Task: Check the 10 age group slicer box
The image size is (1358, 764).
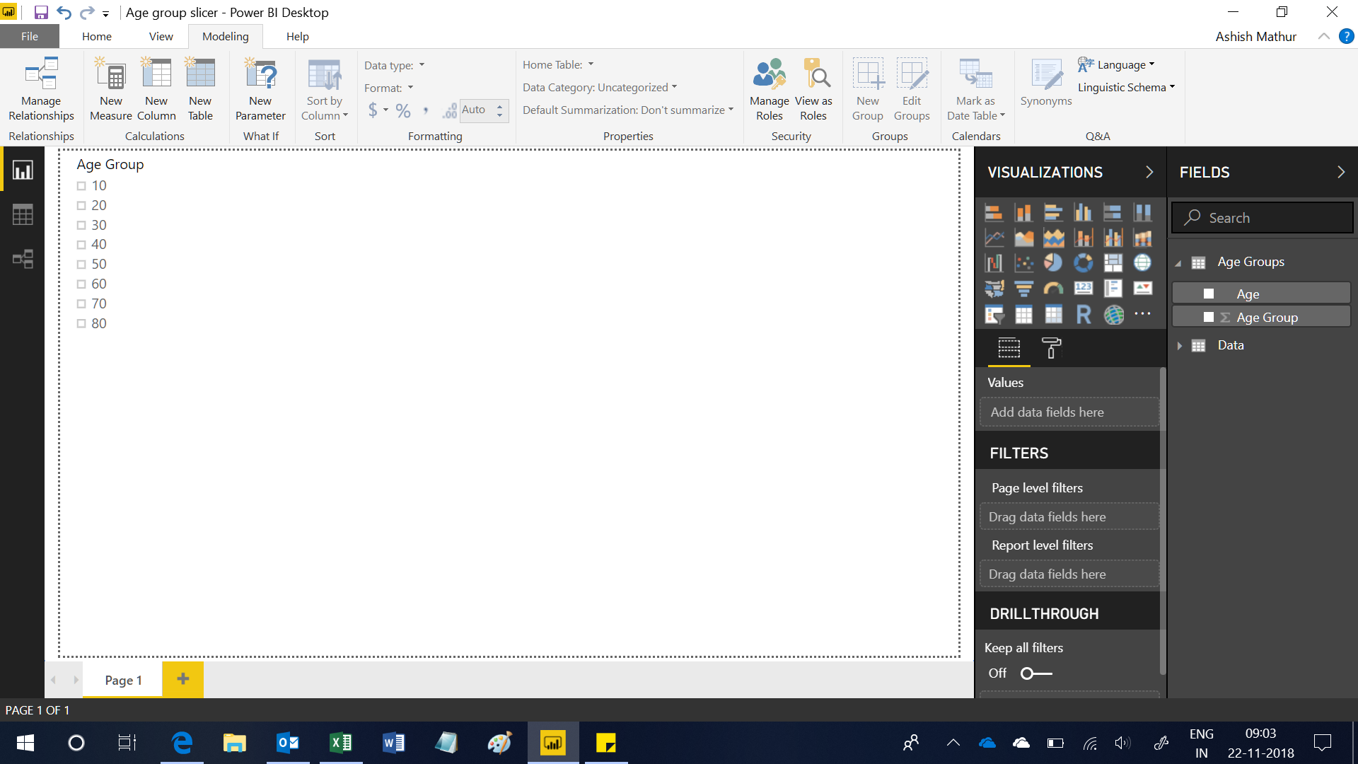Action: 81,186
